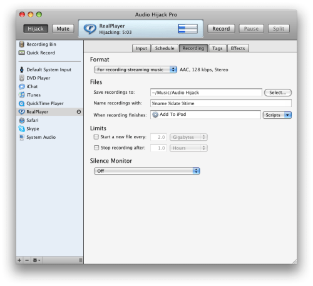Open the gear action menu below sidebar
Image resolution: width=313 pixels, height=286 pixels.
36,260
